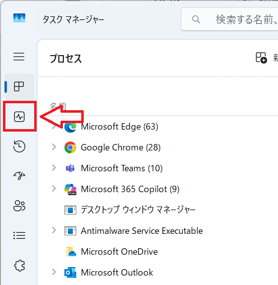Click the プロセス page heading
Viewport: 278px width, 285px height.
(x=66, y=59)
